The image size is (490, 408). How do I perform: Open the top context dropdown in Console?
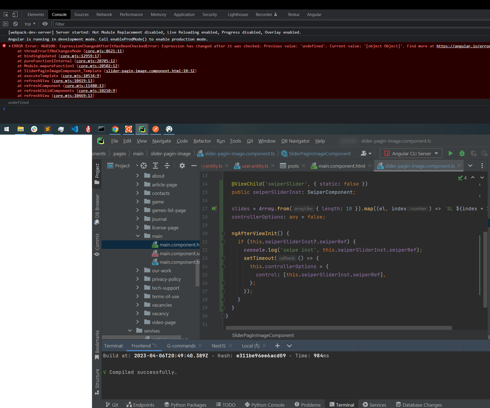click(30, 24)
